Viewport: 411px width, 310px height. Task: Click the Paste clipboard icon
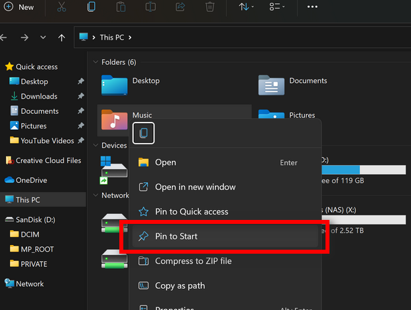click(121, 7)
